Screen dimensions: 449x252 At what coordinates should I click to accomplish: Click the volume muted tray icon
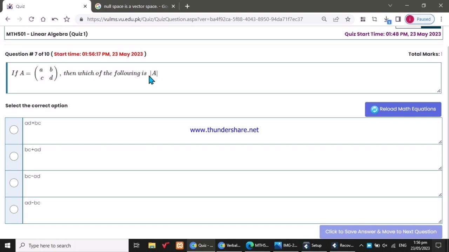385,245
